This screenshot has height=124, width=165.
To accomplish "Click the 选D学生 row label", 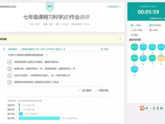I will (11, 118).
